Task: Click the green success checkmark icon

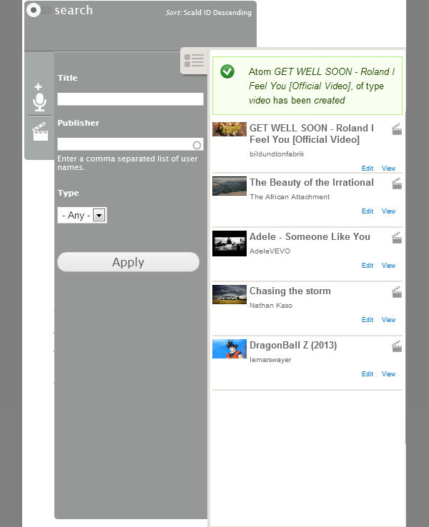Action: pyautogui.click(x=227, y=71)
